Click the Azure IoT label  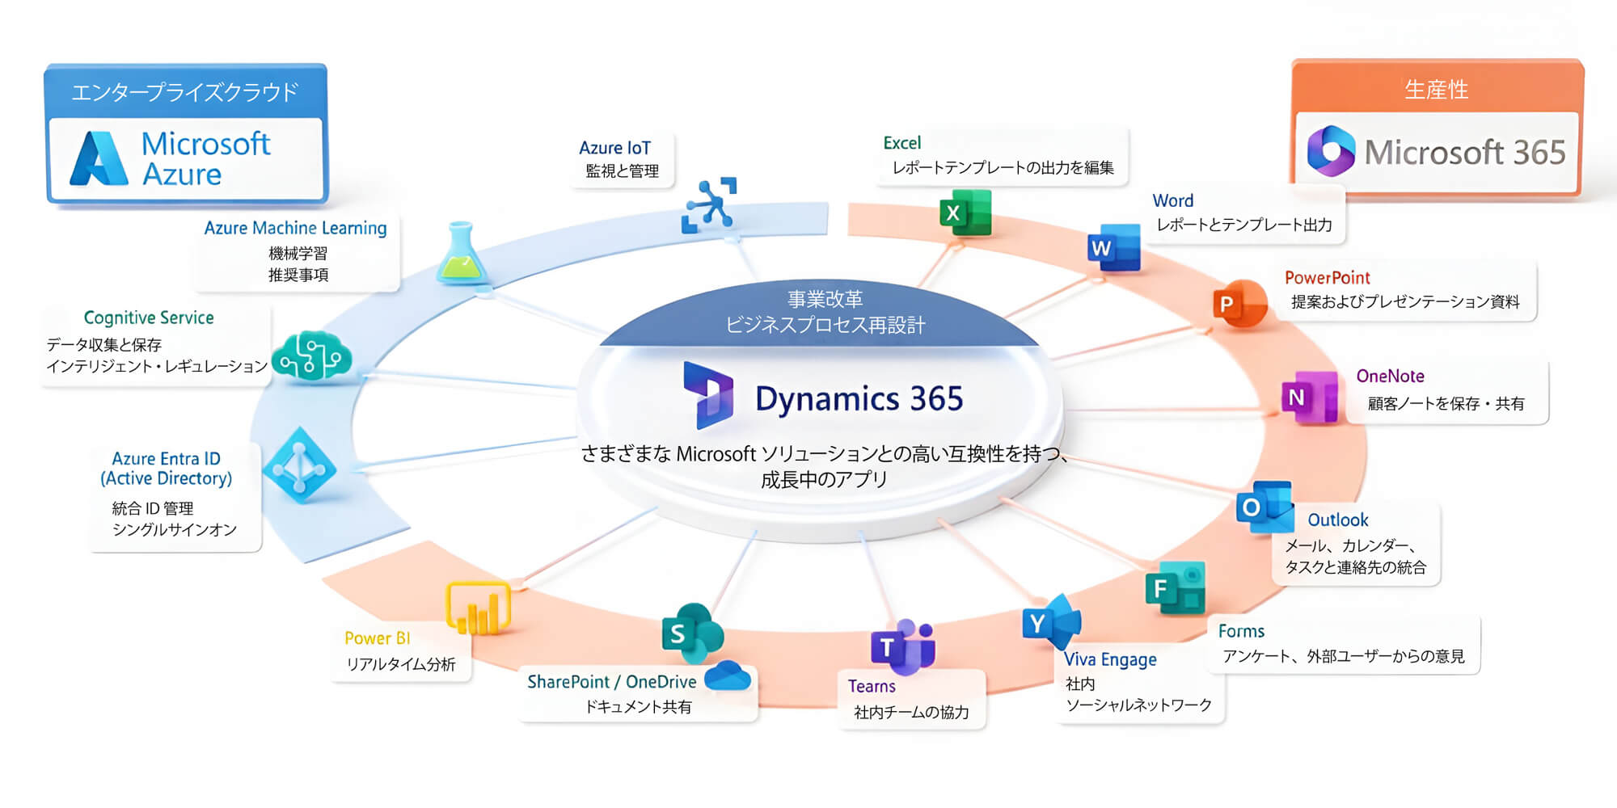click(x=614, y=148)
